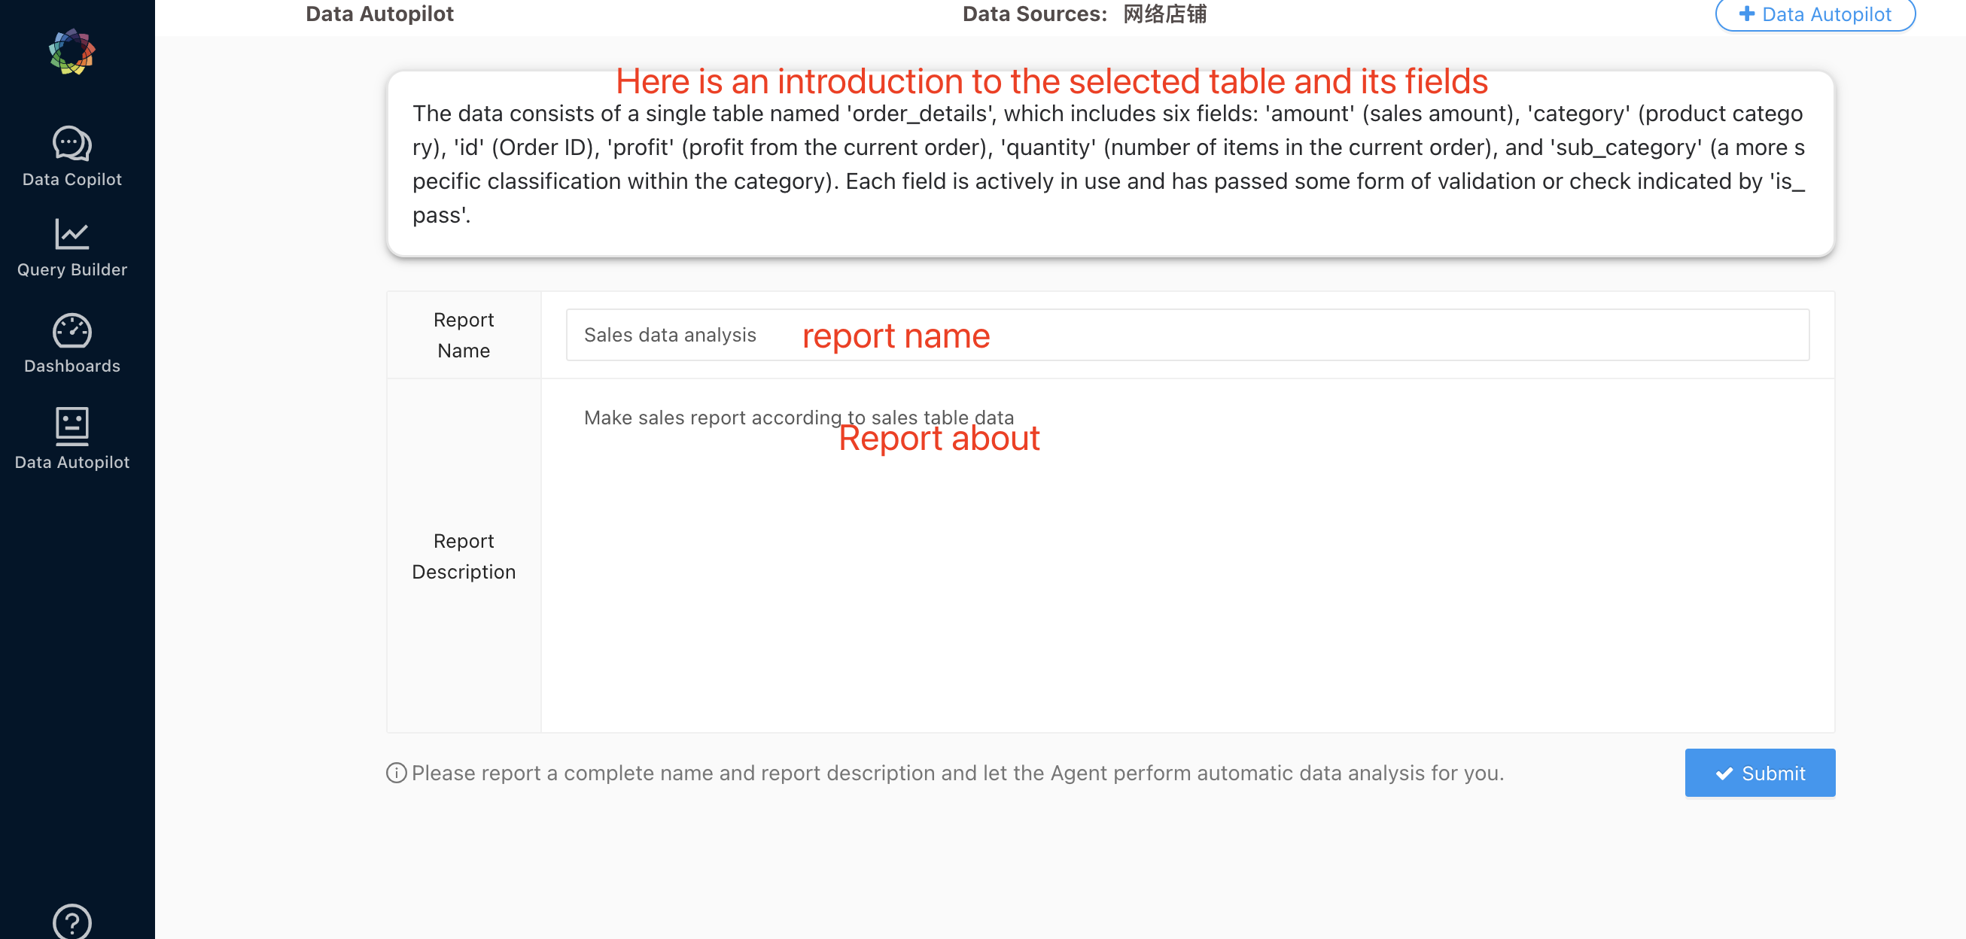The height and width of the screenshot is (939, 1966).
Task: Select the Query Builder sidebar label
Action: pyautogui.click(x=72, y=269)
